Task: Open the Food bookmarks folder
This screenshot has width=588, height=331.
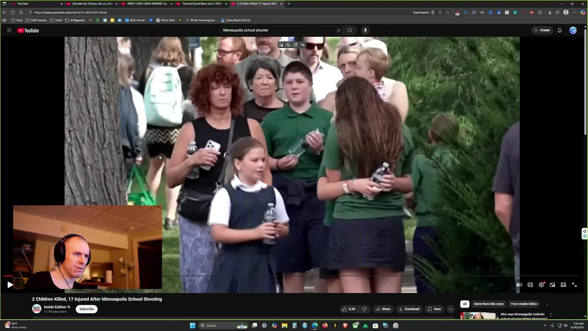Action: tap(56, 20)
